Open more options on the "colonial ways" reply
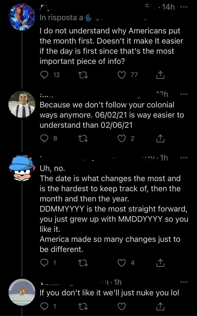 coord(183,94)
